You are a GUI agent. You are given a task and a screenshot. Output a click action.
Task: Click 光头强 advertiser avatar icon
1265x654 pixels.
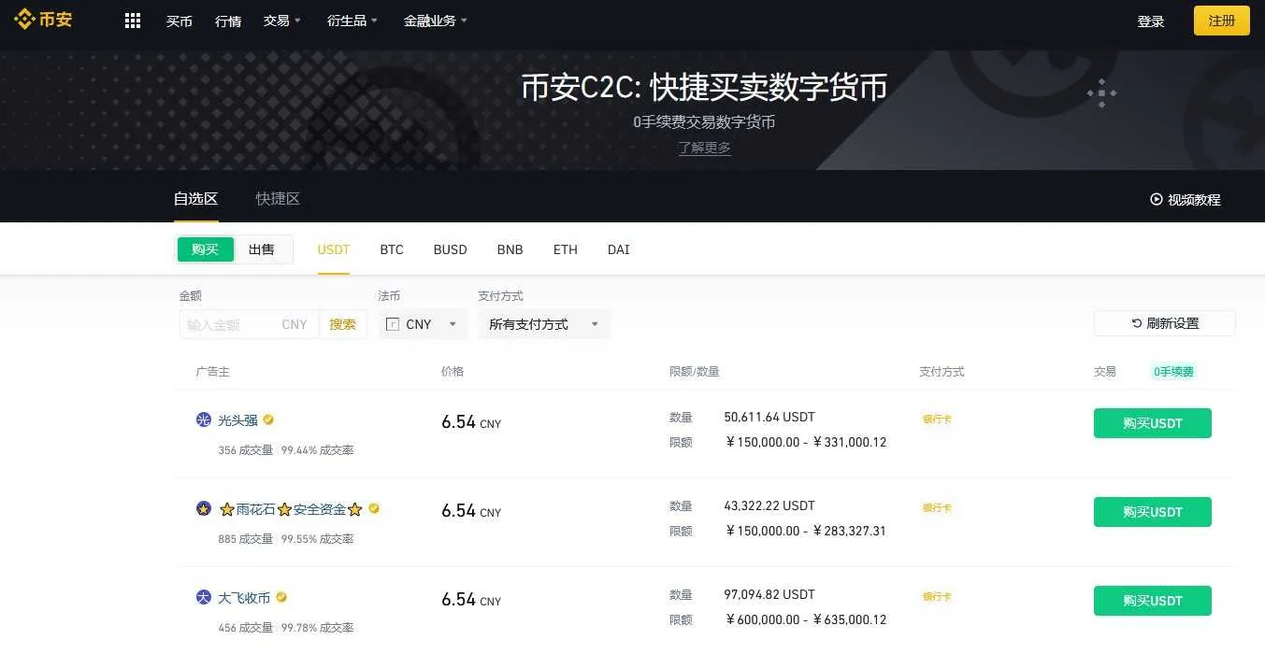click(203, 420)
